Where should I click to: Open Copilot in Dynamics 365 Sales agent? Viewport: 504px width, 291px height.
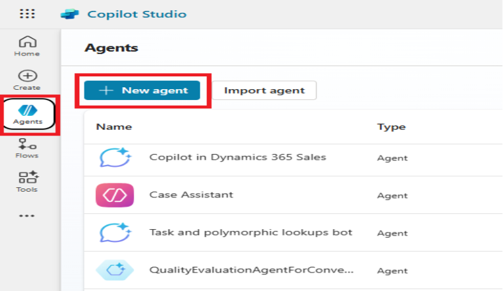pyautogui.click(x=238, y=157)
